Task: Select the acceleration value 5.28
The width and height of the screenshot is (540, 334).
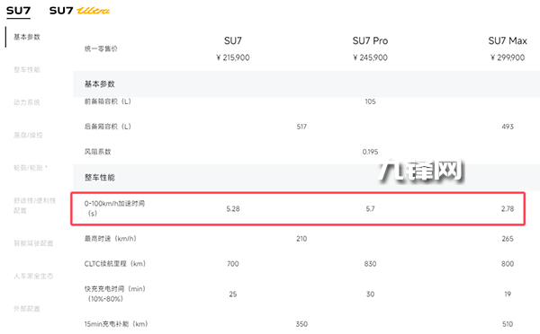Action: click(x=233, y=209)
